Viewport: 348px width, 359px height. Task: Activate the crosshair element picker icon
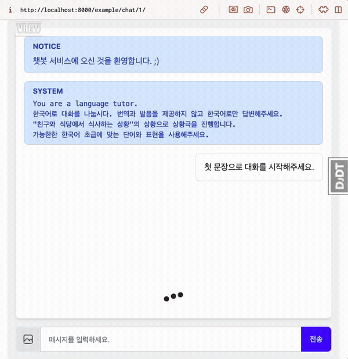300,10
